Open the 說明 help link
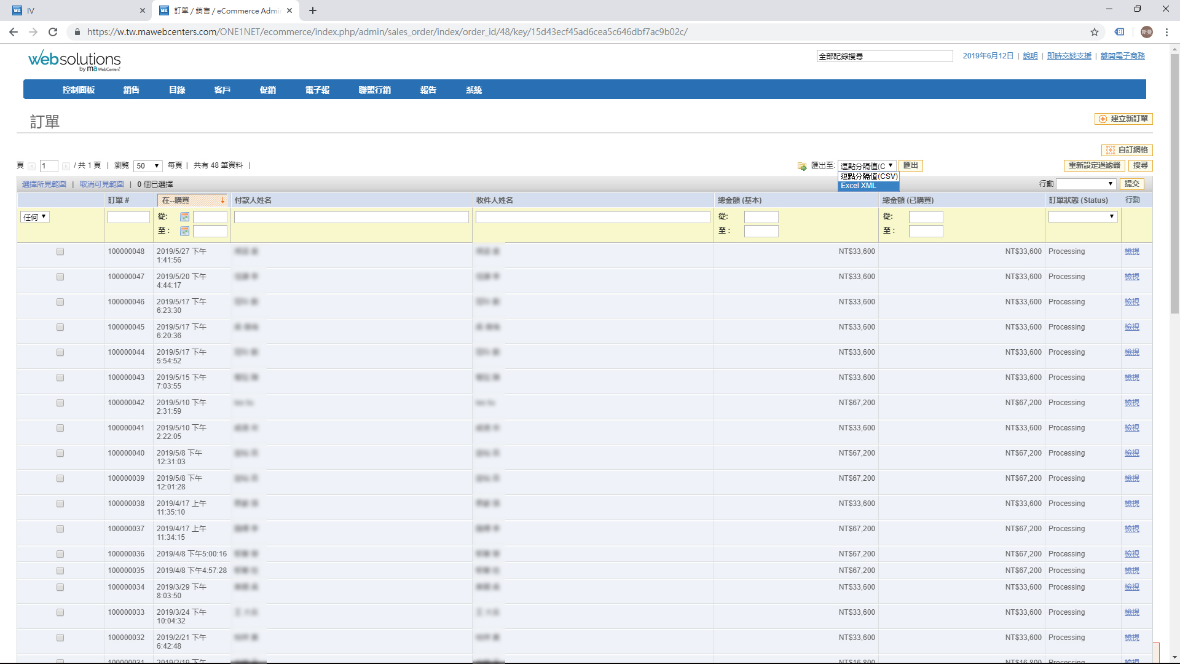Image resolution: width=1180 pixels, height=664 pixels. (x=1031, y=56)
